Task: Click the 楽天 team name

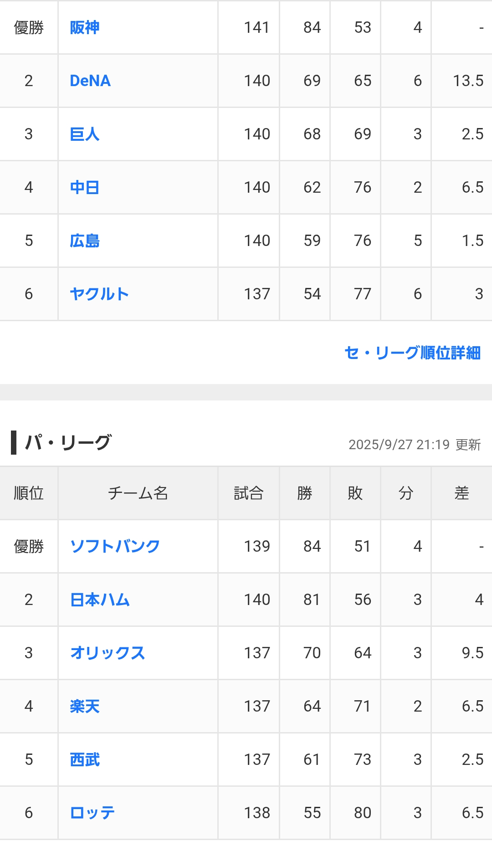Action: coord(85,706)
